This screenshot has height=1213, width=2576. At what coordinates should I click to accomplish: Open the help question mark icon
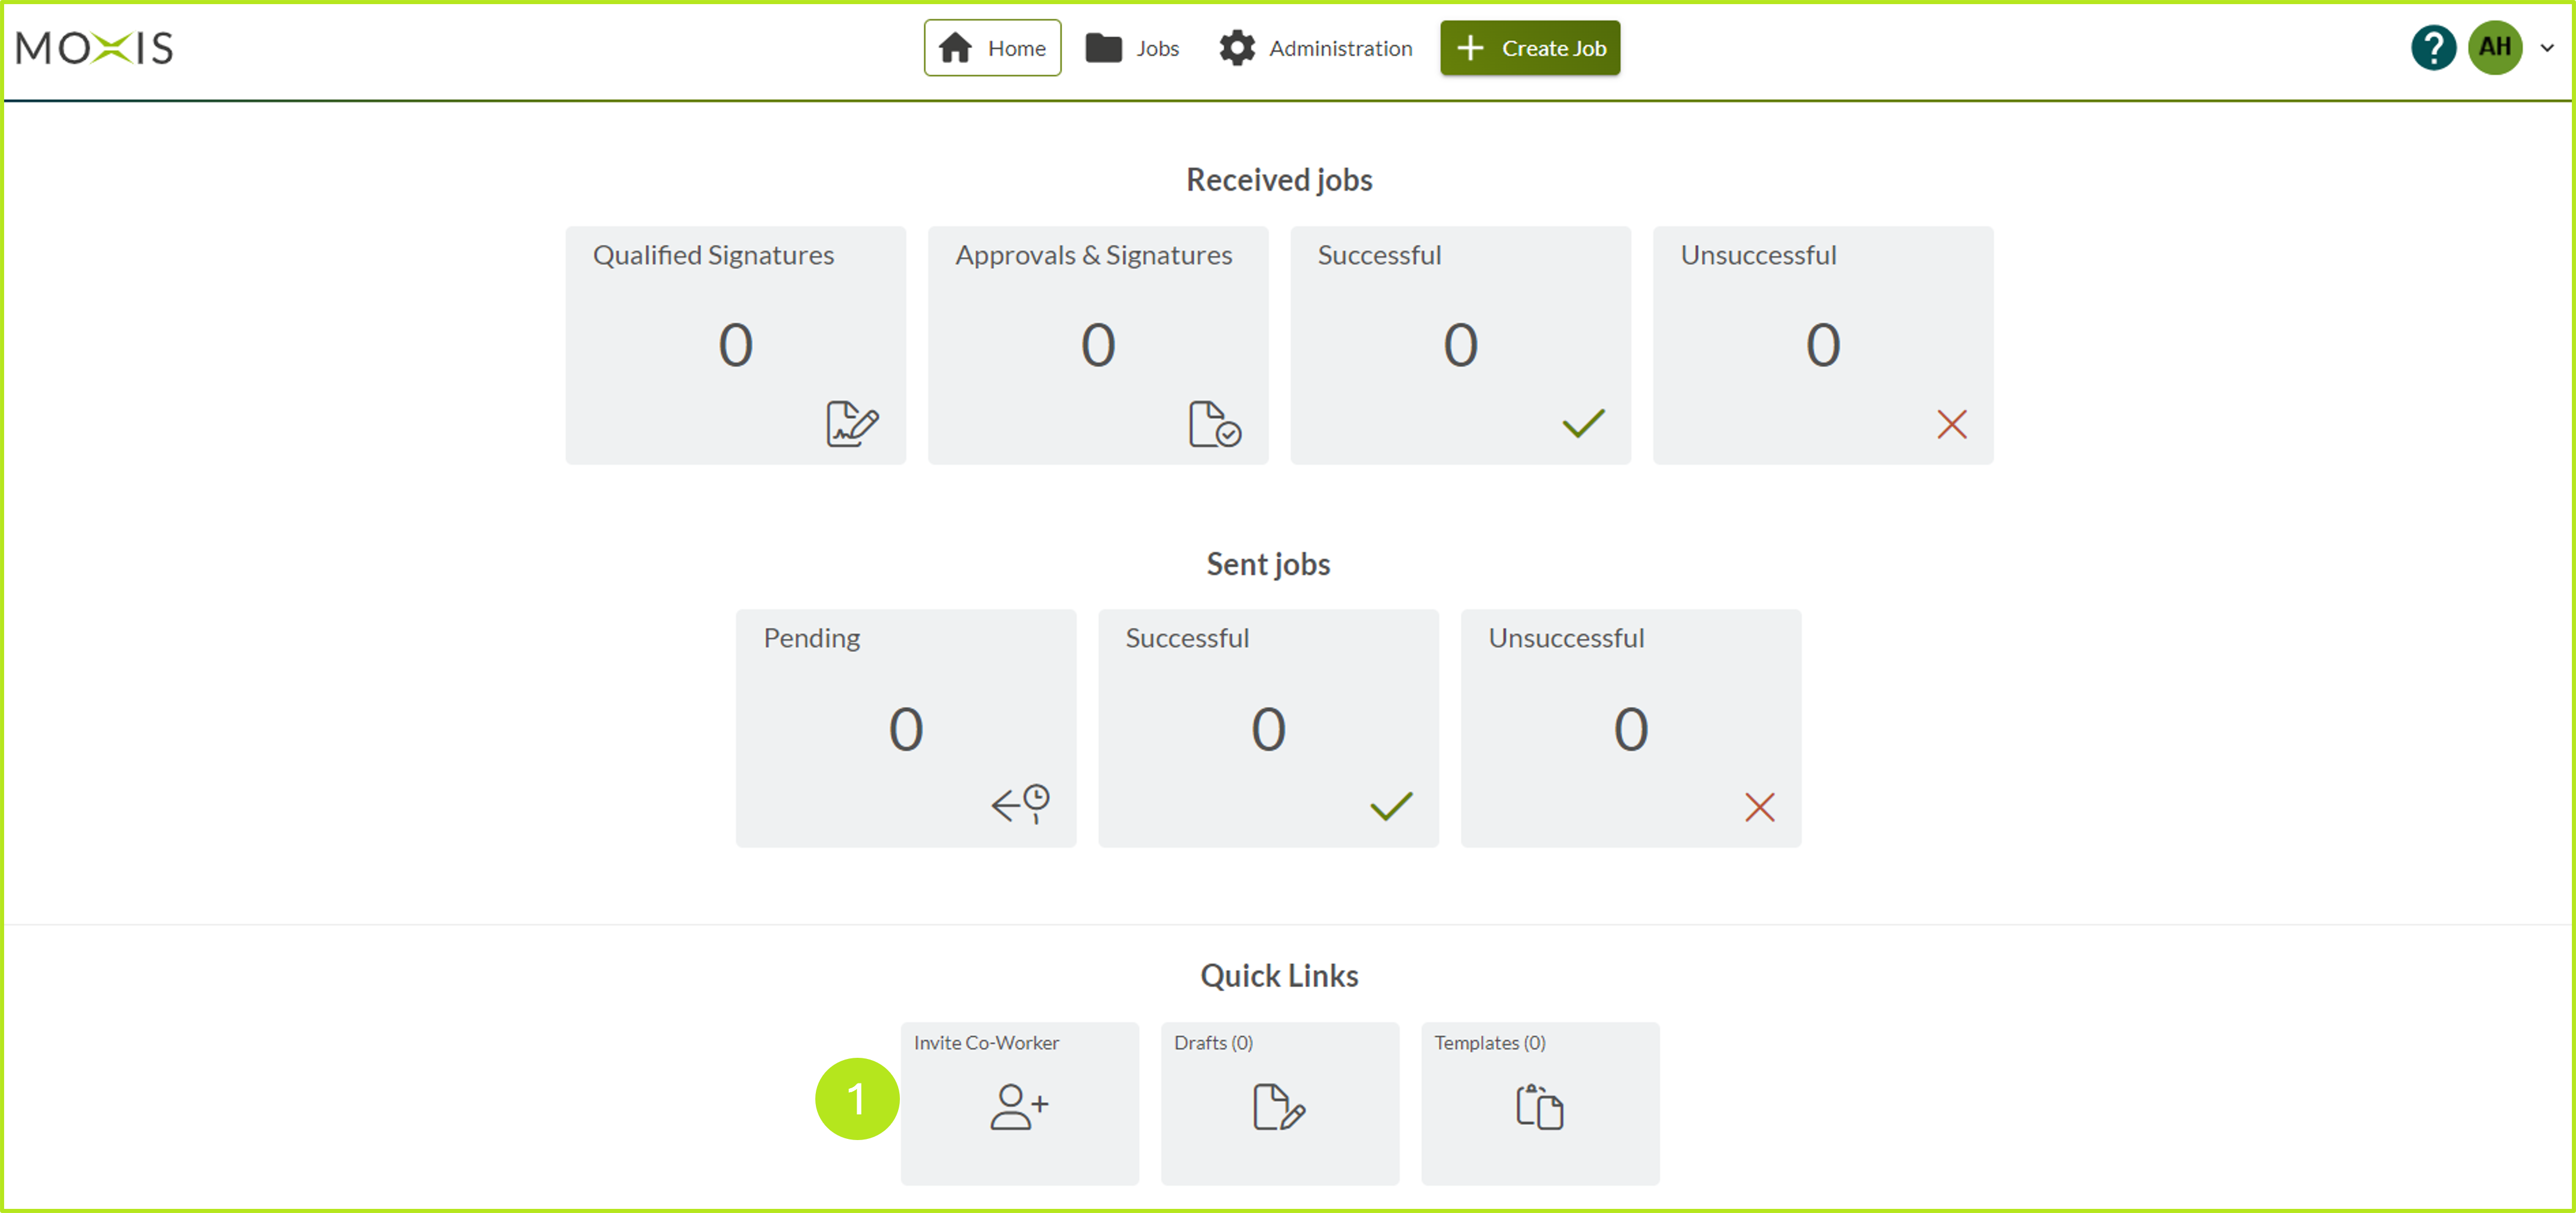coord(2433,47)
